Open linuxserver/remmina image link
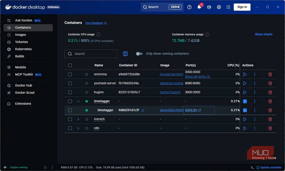The image size is (285, 171). click(x=171, y=74)
